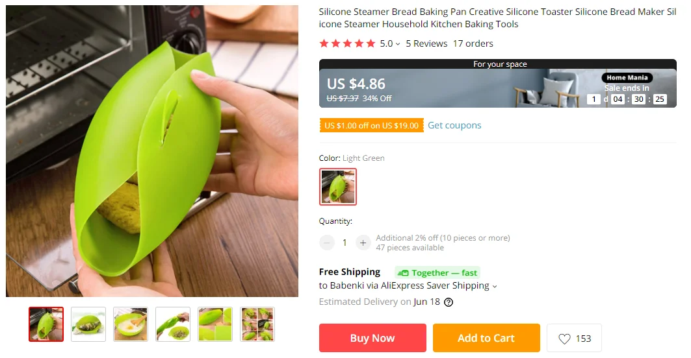Click the green Together fast shipping badge

tap(437, 272)
